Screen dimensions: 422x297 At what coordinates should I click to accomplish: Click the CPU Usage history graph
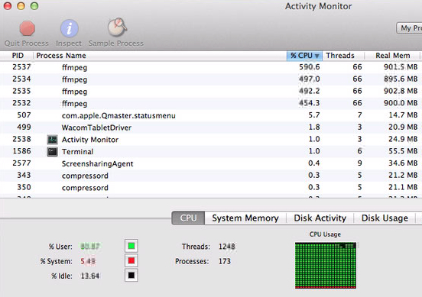tap(326, 265)
